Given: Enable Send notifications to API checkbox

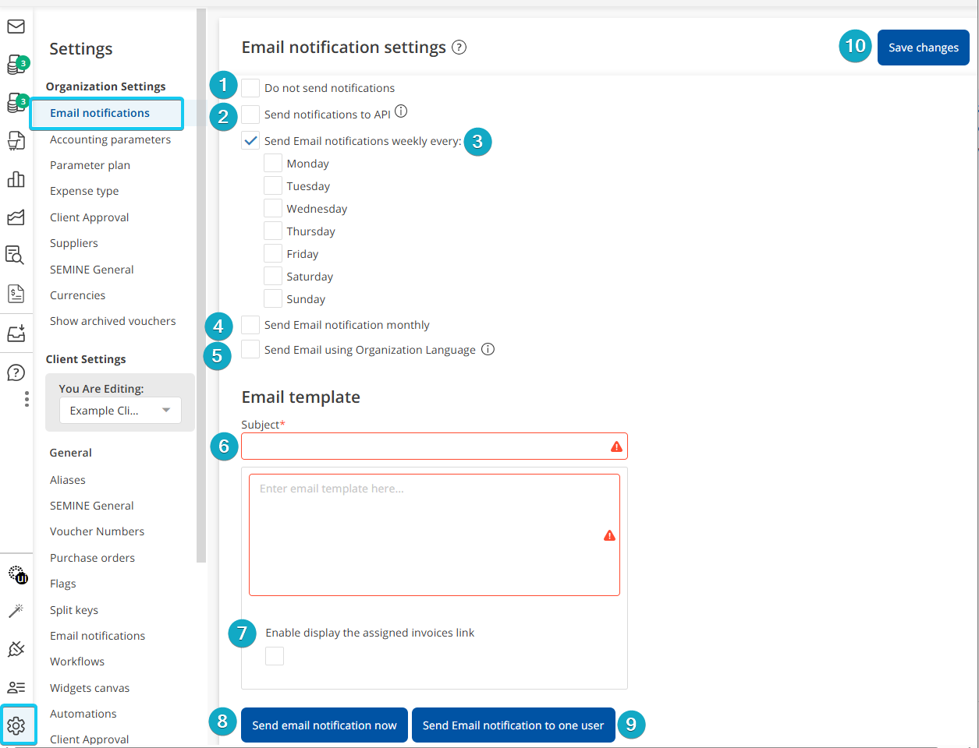Looking at the screenshot, I should click(x=250, y=115).
